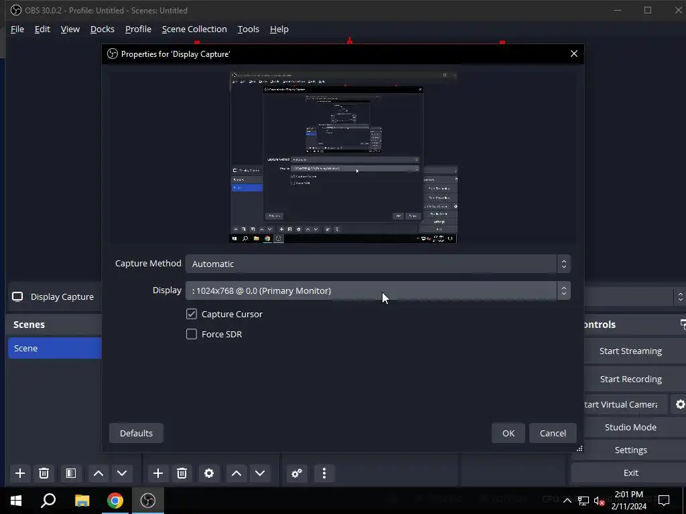Screen dimensions: 686x514
Task: Open the File menu
Action: (x=17, y=29)
